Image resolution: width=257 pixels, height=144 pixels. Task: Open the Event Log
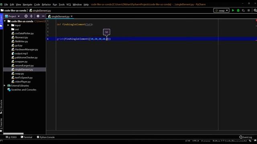tap(246, 137)
